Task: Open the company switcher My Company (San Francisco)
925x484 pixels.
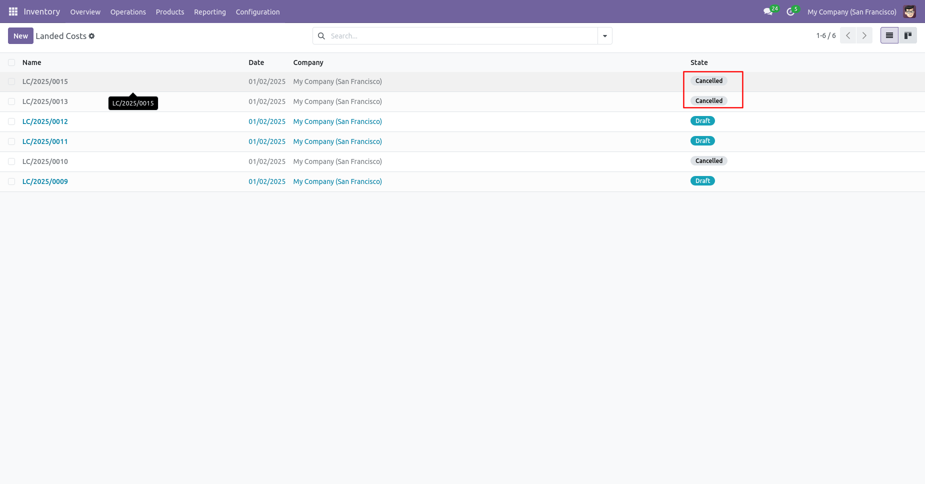Action: pos(852,12)
